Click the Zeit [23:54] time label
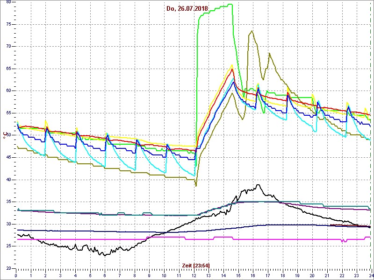The width and height of the screenshot is (374, 280). point(196,265)
